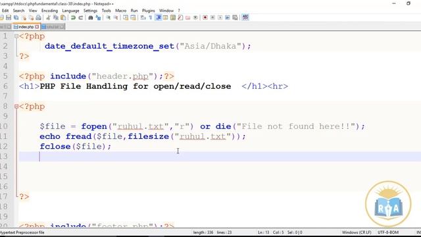The height and width of the screenshot is (237, 421).
Task: Toggle Show All Characters pilcrow button
Action: tap(151, 18)
